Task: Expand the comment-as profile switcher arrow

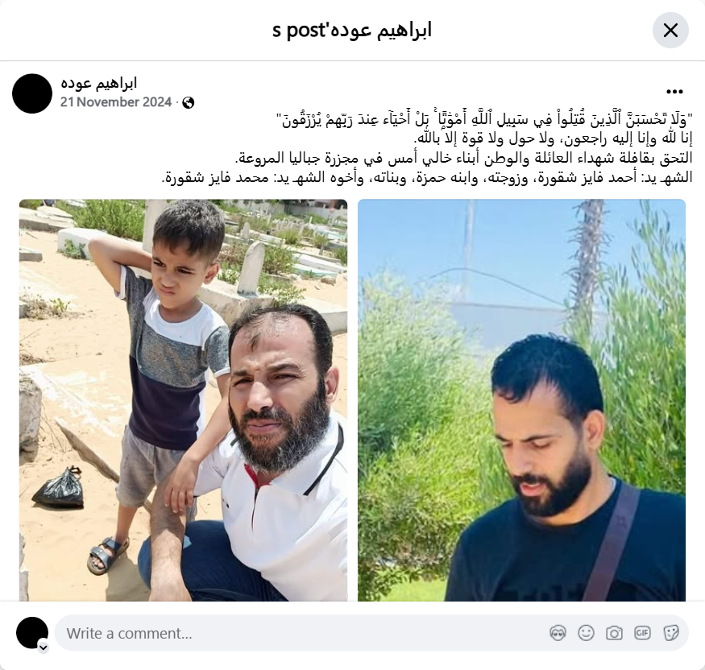Action: [44, 647]
